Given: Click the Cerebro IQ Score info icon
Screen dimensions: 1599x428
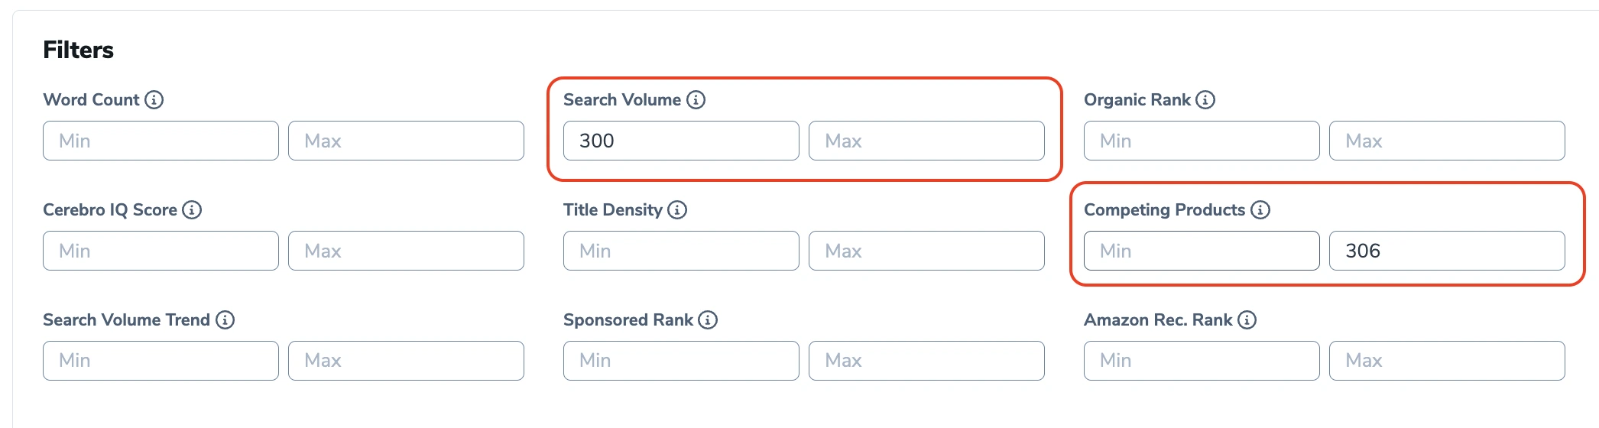Looking at the screenshot, I should 192,210.
